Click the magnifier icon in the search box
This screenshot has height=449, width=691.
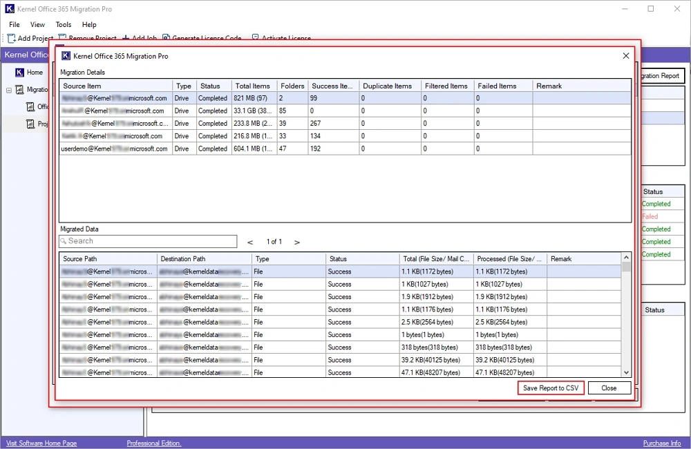point(64,241)
